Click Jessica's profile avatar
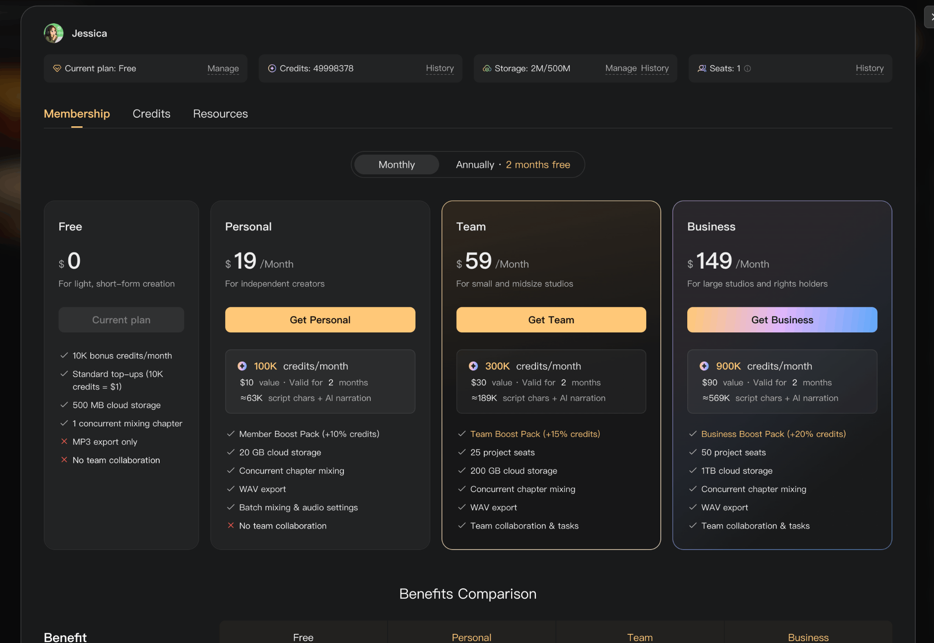Screen dimensions: 934x643 (54, 33)
